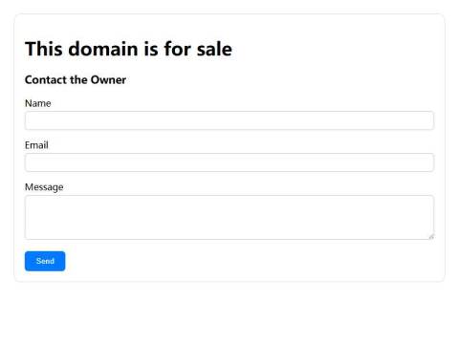Click the "This domain is for sale" heading
The width and height of the screenshot is (459, 344).
click(128, 49)
